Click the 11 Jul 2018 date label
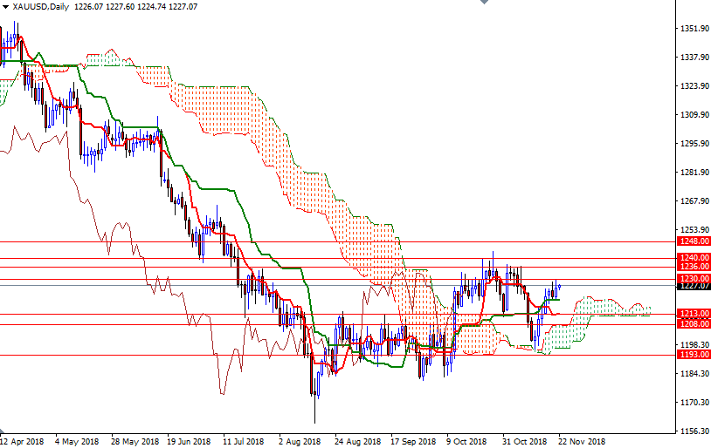711x448 pixels. [x=244, y=441]
